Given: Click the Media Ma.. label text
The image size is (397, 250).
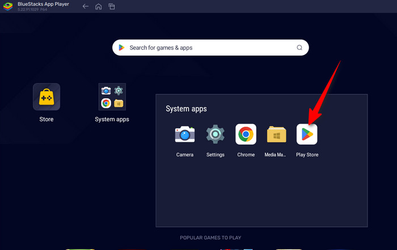Looking at the screenshot, I should (x=275, y=155).
